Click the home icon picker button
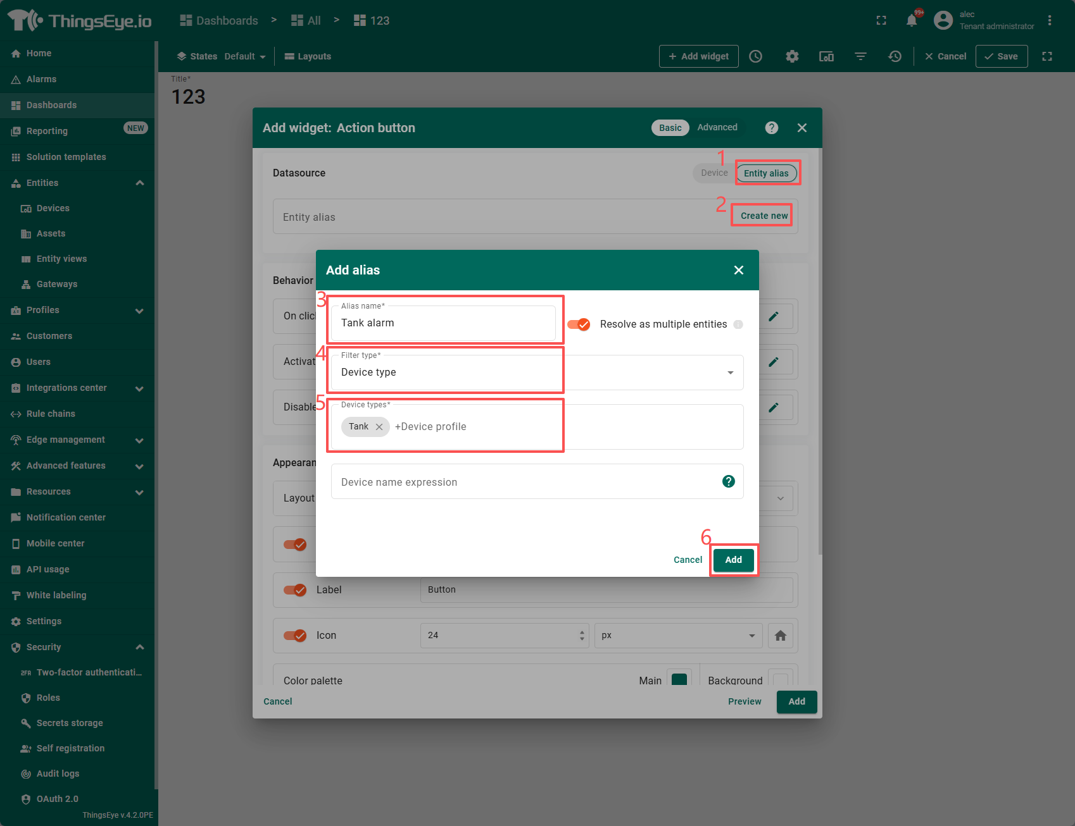Screen dimensions: 1075x826 [780, 636]
